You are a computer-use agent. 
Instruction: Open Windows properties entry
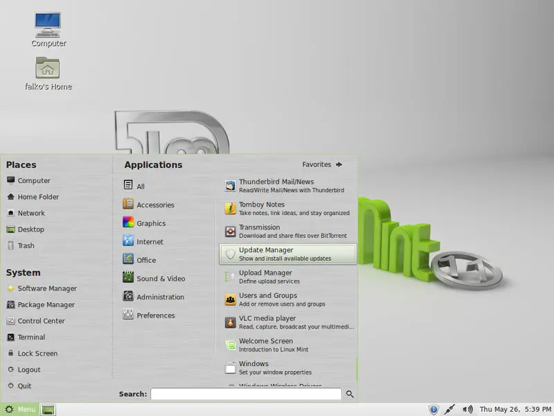[x=288, y=368]
